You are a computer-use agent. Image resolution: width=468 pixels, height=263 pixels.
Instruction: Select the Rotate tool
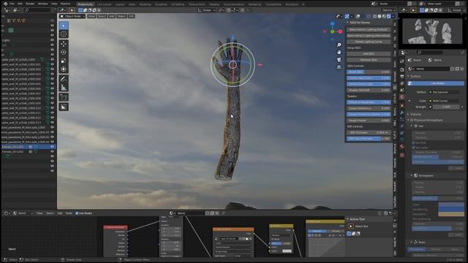(x=64, y=52)
